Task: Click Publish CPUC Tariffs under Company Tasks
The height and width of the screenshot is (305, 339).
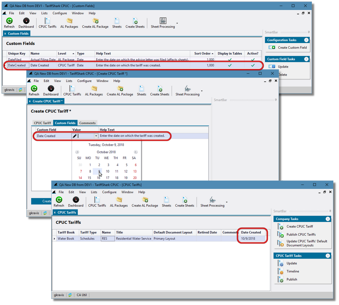Action: coord(297,234)
